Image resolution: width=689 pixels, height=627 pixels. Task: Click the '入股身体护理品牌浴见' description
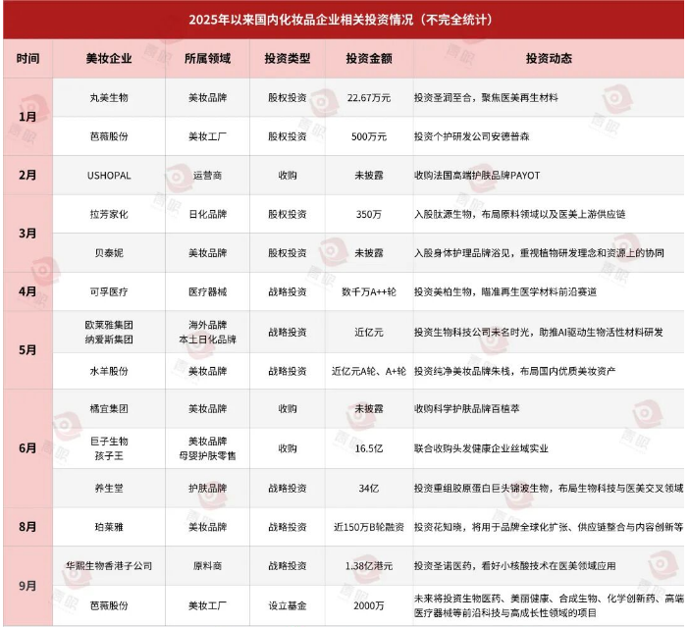(539, 253)
